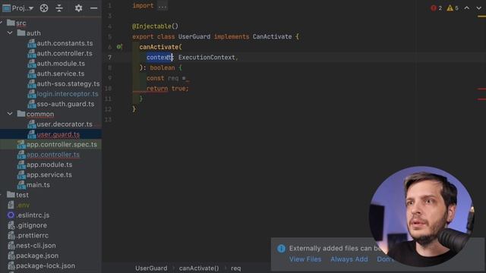Open sso-auth.guard.ts file

point(65,104)
